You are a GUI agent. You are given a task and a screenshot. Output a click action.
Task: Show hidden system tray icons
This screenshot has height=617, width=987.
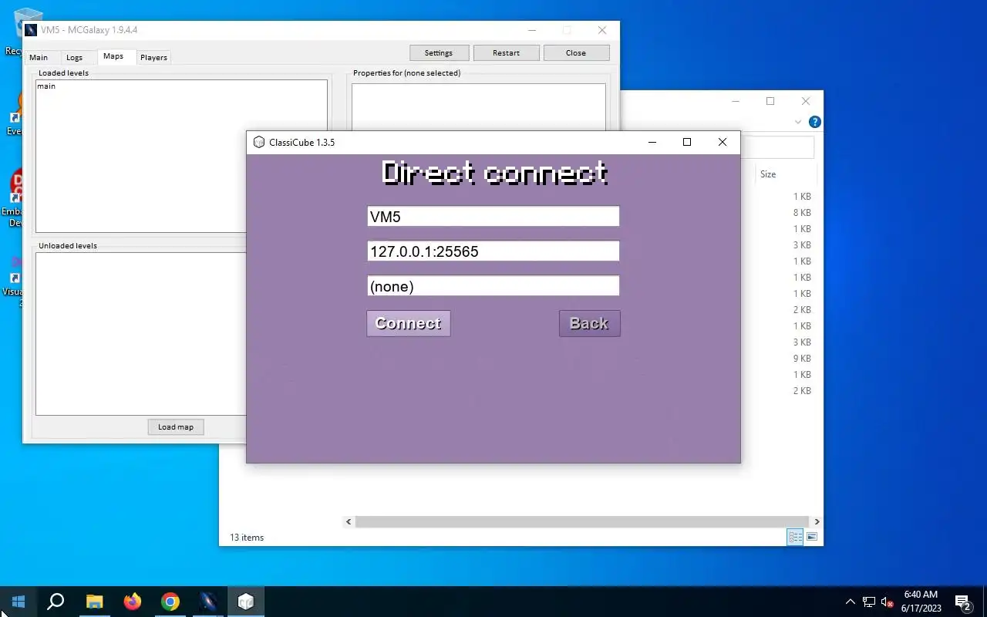click(x=851, y=602)
